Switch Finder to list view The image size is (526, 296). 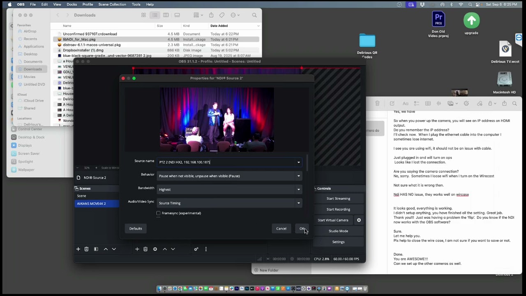point(155,15)
